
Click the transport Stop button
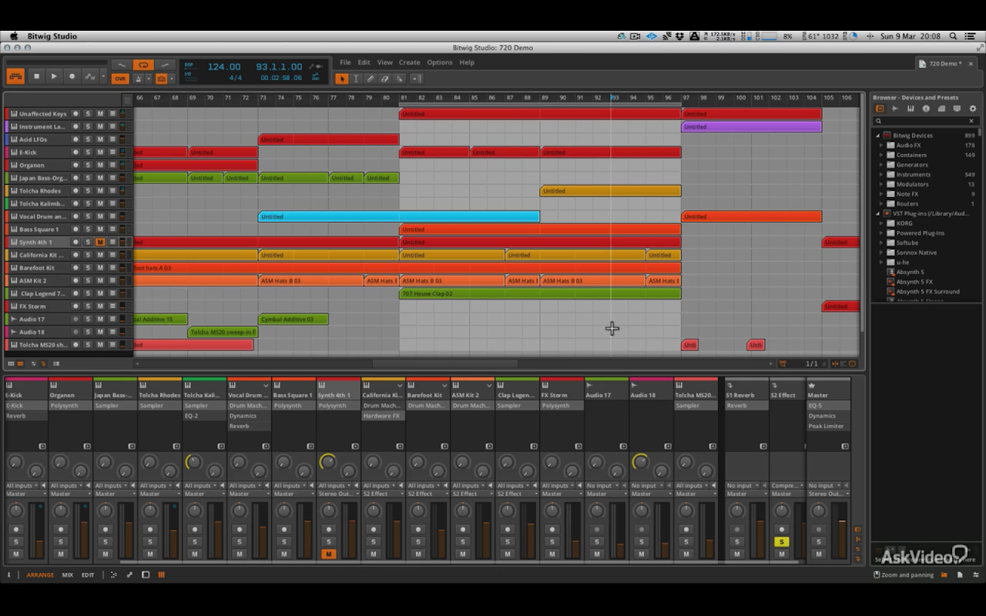tap(36, 77)
